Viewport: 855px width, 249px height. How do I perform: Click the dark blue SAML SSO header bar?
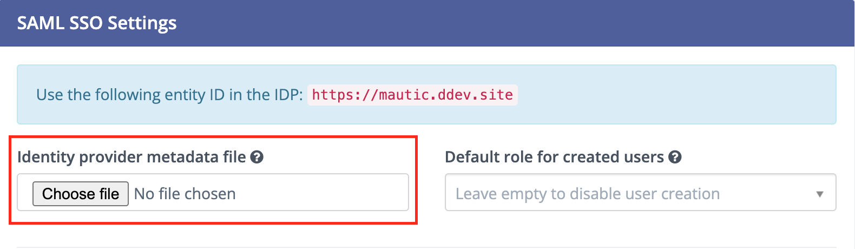coord(487,23)
